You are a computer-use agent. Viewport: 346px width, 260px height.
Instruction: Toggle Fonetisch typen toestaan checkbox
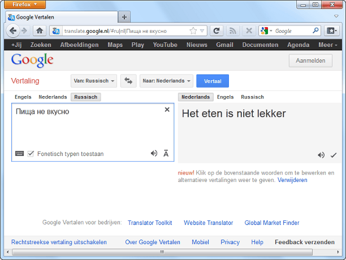(x=31, y=154)
